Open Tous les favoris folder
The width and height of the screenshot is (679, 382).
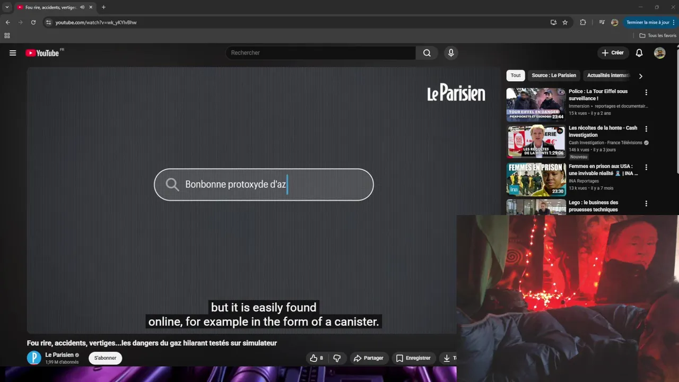(658, 36)
